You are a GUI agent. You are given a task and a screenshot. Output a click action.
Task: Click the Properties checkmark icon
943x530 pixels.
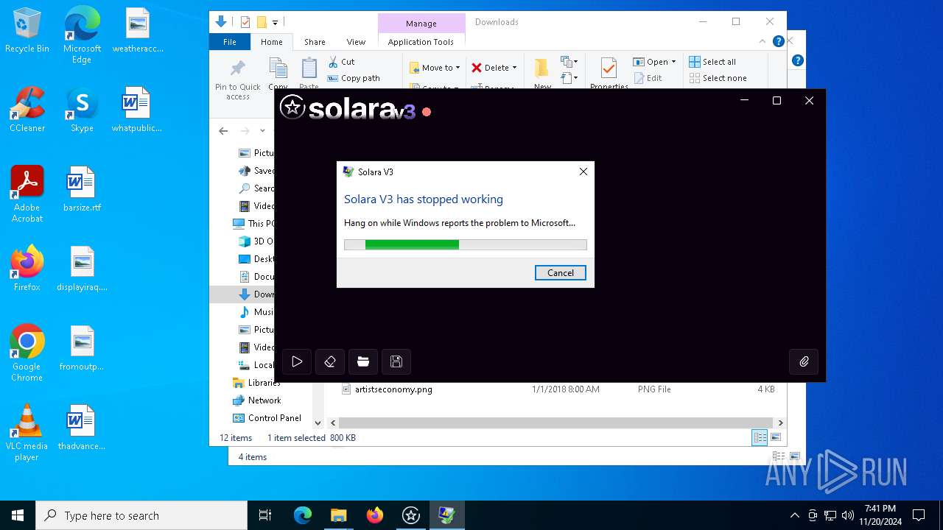tap(609, 68)
